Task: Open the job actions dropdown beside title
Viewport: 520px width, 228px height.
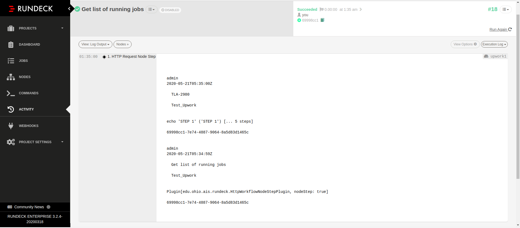Action: tap(151, 9)
